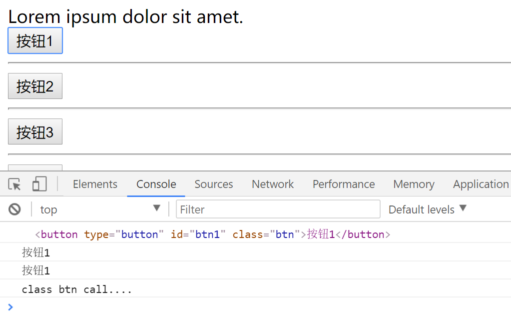The image size is (511, 312).
Task: Expand the Default levels dropdown
Action: pyautogui.click(x=427, y=209)
